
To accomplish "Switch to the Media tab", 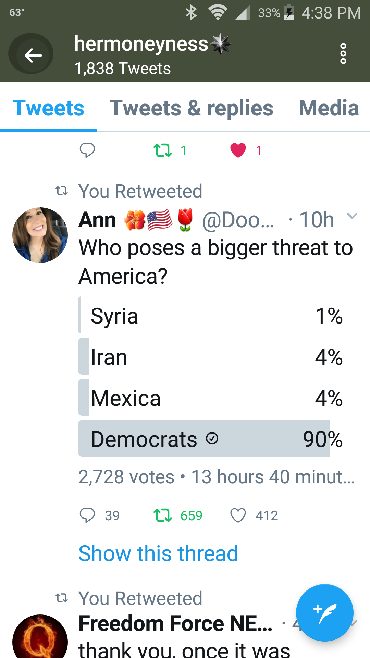I will 329,108.
